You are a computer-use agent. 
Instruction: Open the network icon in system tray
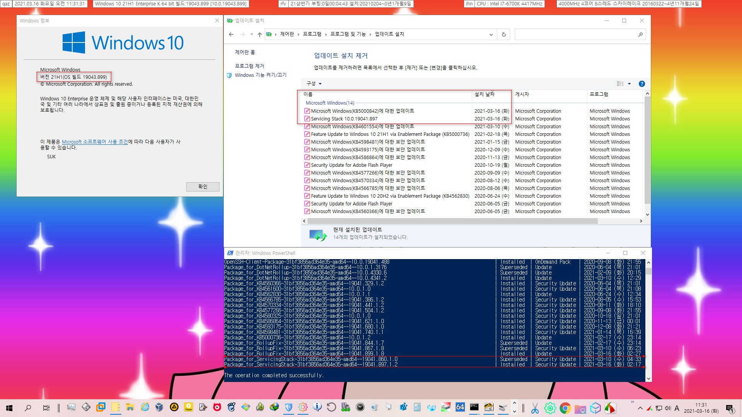(659, 408)
